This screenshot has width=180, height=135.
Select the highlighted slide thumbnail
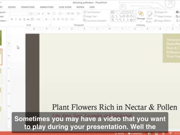pos(1,57)
